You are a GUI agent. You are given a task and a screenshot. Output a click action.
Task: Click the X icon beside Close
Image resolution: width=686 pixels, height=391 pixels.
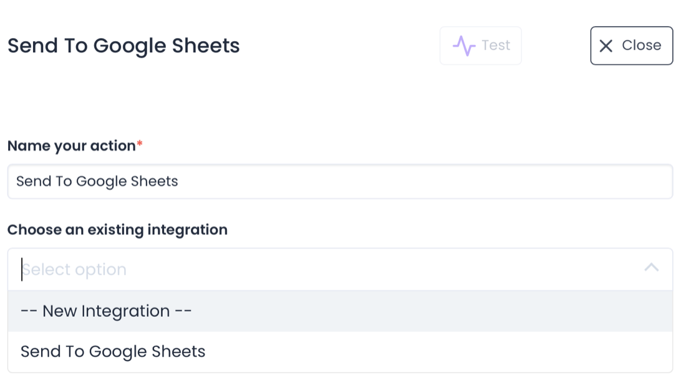[x=606, y=45]
